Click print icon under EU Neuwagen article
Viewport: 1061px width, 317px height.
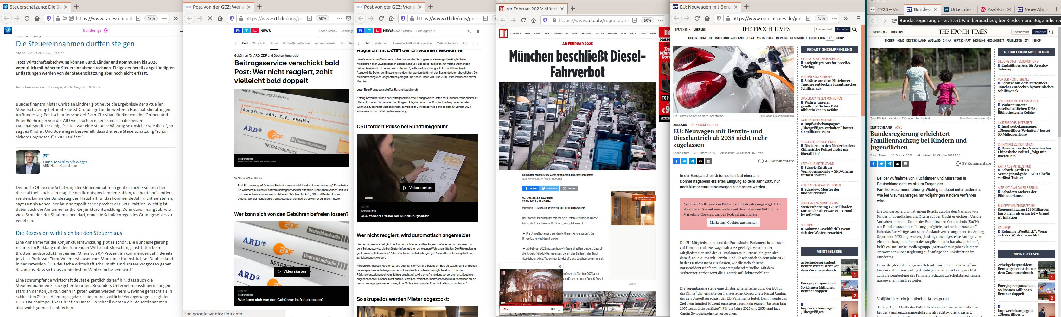tap(708, 161)
